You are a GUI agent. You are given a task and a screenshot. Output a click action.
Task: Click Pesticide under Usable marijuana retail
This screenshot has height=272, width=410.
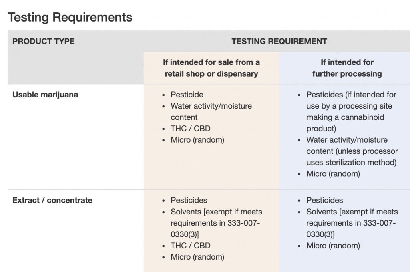click(x=187, y=95)
